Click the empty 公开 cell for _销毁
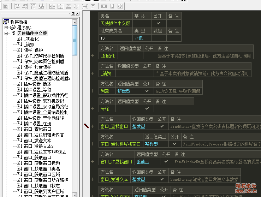This screenshot has height=197, width=261. (x=147, y=73)
